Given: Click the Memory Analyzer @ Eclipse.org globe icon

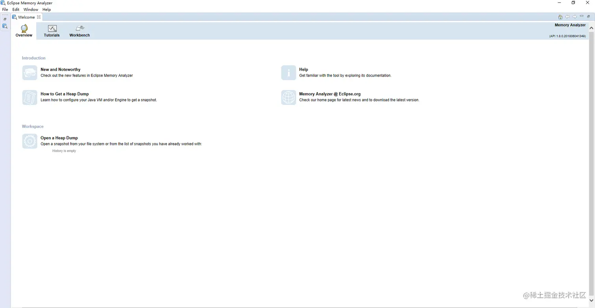Looking at the screenshot, I should [x=288, y=97].
